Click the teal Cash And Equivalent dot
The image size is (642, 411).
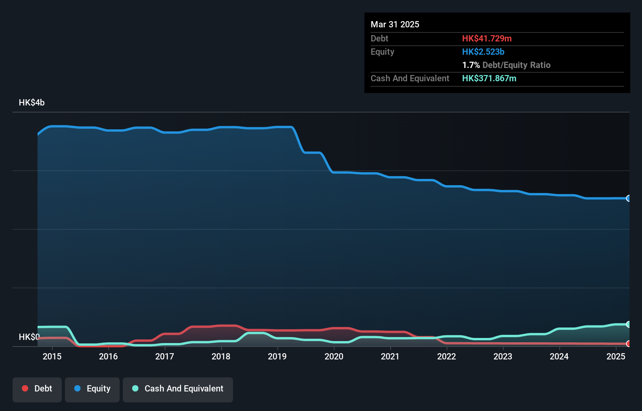(x=135, y=389)
